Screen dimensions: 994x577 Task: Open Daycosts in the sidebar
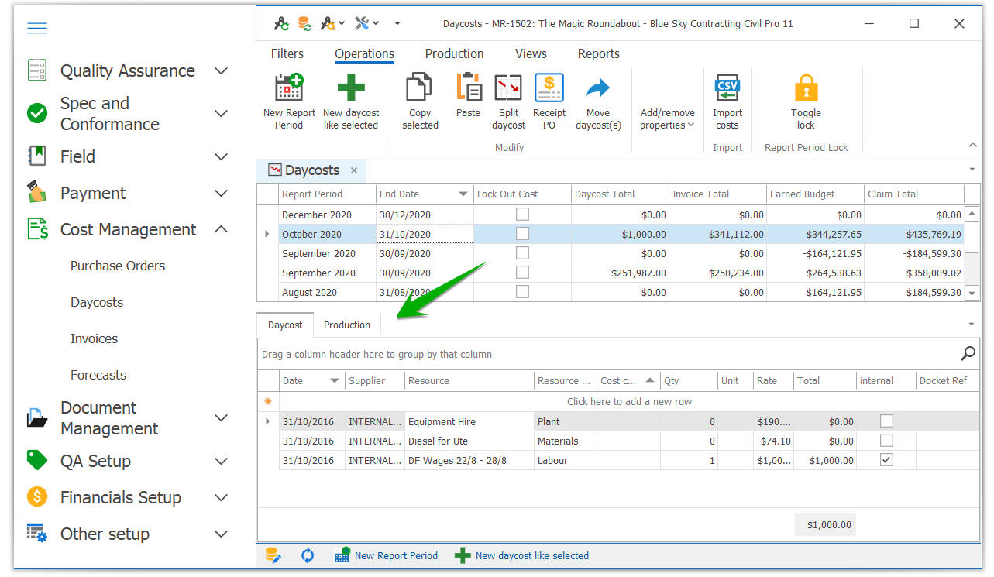pos(97,302)
